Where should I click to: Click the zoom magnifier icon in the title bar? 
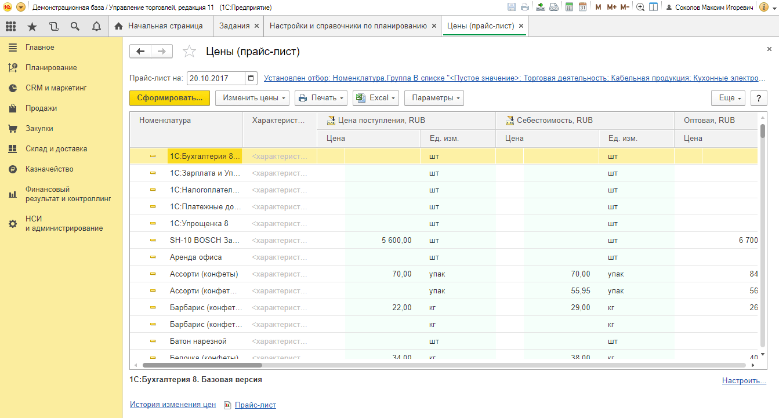point(640,8)
